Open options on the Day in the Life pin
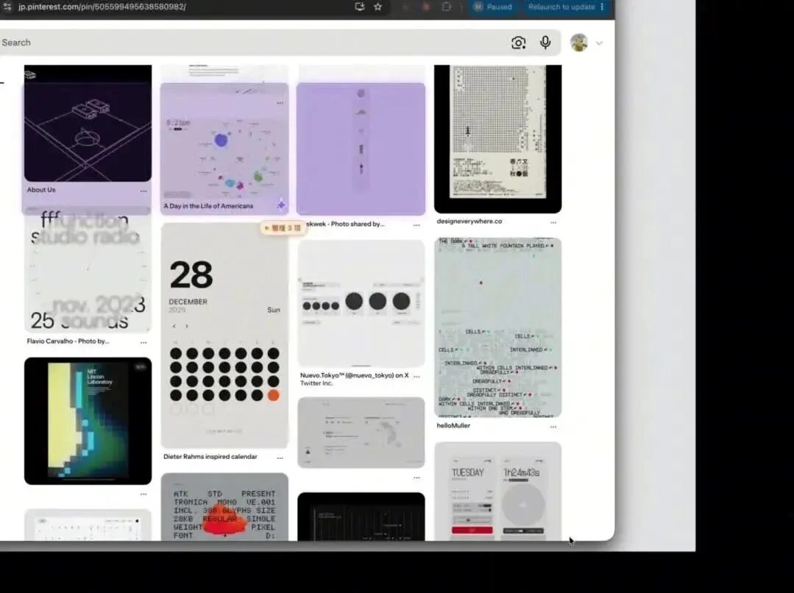The image size is (794, 593). [x=280, y=103]
